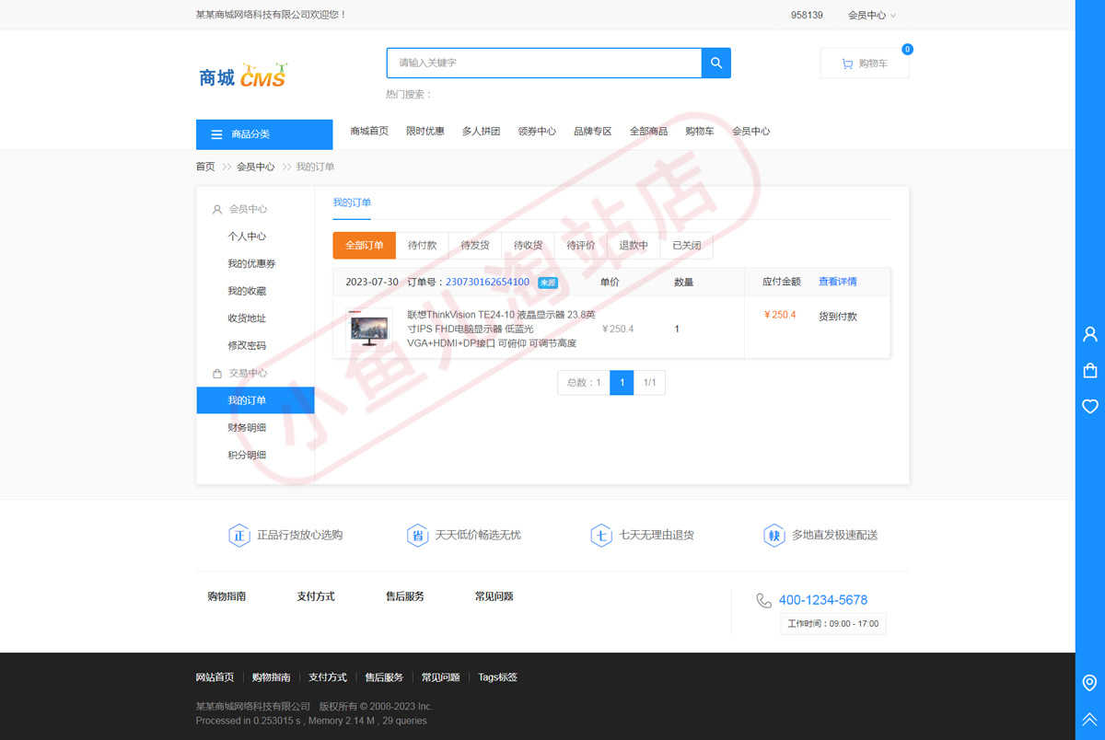1105x740 pixels.
Task: Open 限时优惠 in navigation bar
Action: click(x=425, y=132)
